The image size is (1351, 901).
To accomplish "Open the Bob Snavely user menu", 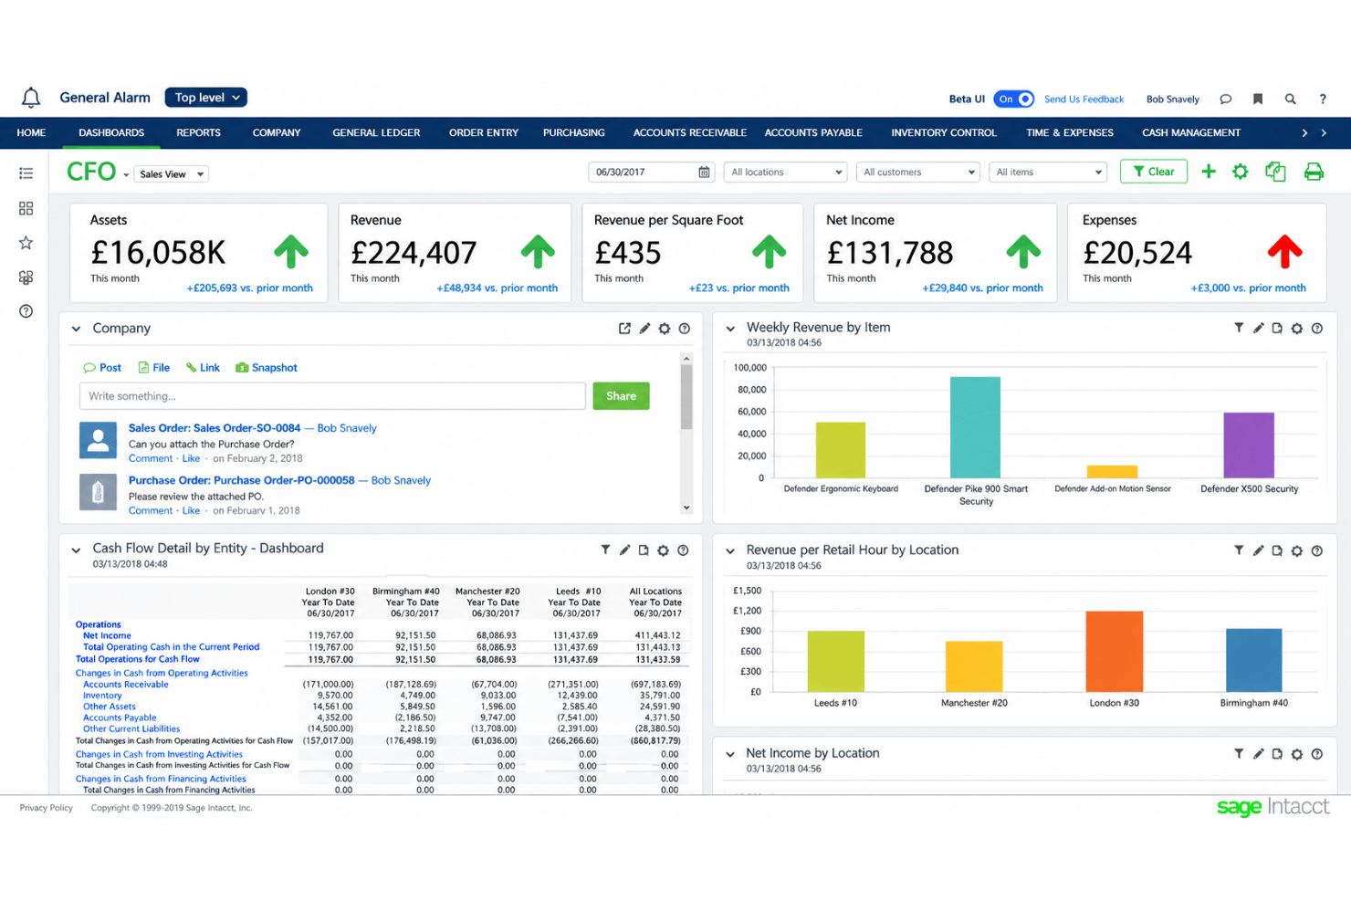I will click(x=1172, y=99).
